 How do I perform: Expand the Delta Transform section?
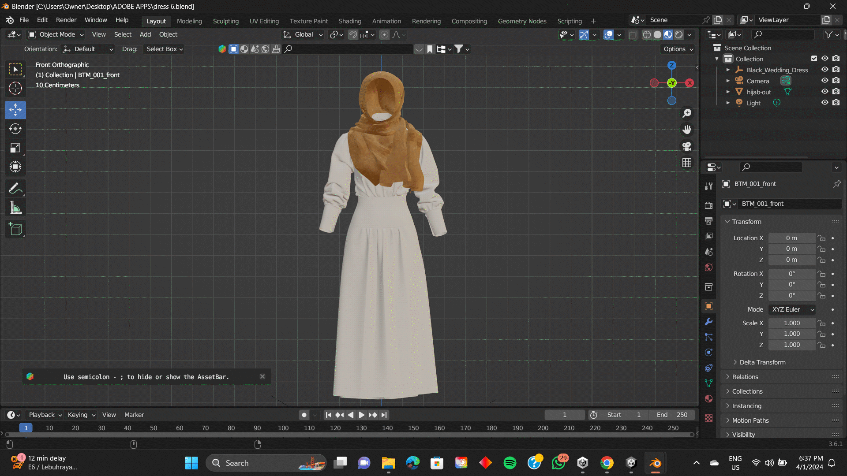pos(762,362)
